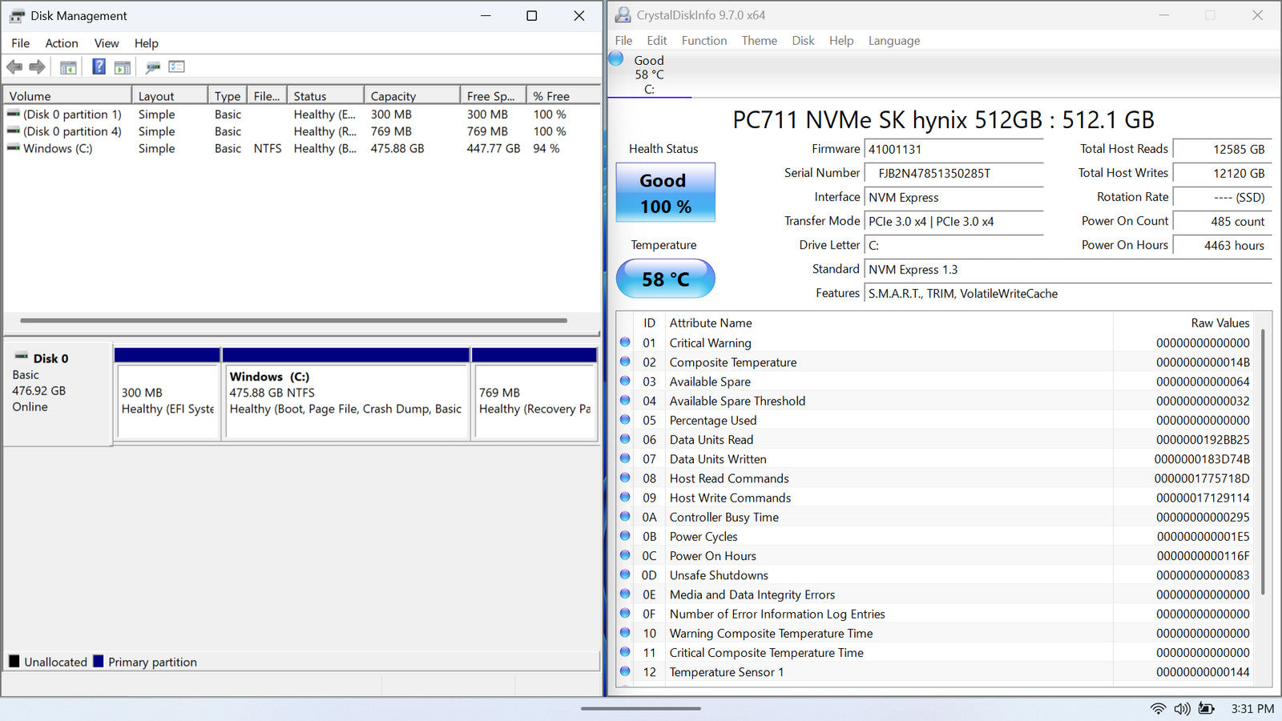
Task: Select the blue disk status orb above Good
Action: point(616,58)
